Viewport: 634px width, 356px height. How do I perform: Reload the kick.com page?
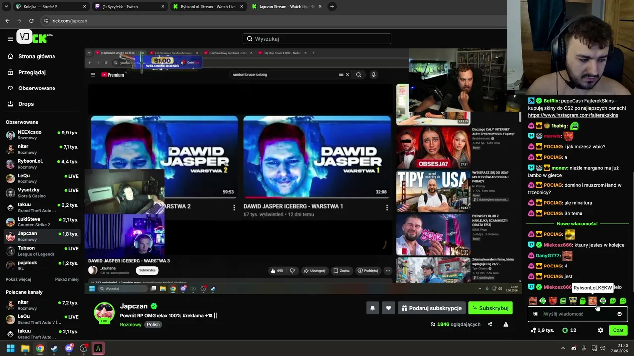(x=31, y=21)
